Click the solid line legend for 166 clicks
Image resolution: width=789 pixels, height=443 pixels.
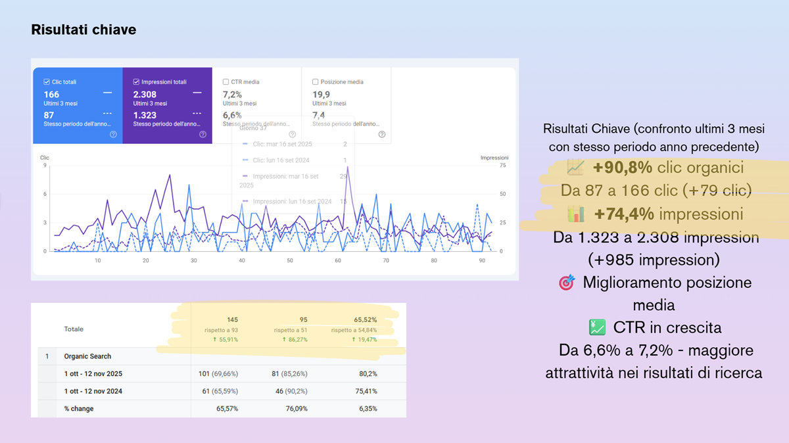(x=107, y=94)
